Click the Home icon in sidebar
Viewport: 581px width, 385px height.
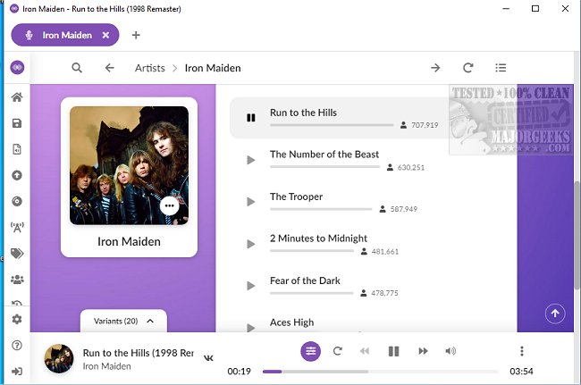[x=16, y=97]
